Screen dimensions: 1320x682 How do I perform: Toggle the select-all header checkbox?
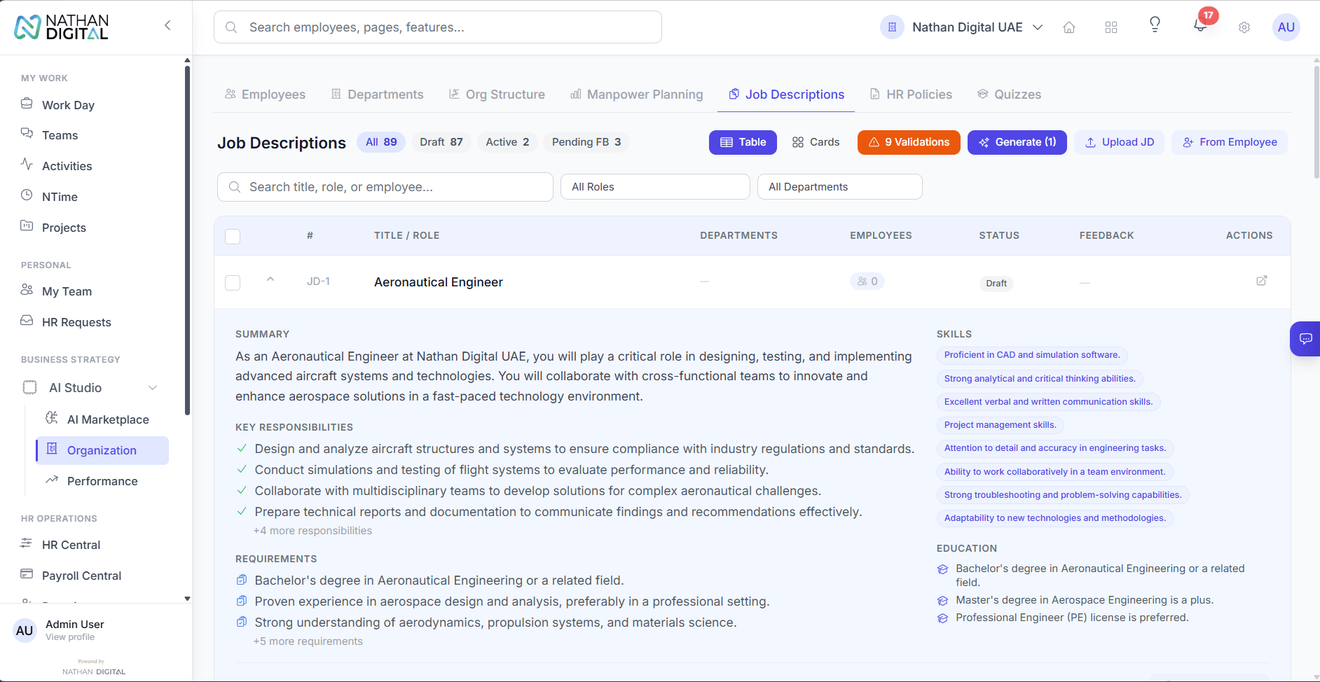(x=233, y=236)
